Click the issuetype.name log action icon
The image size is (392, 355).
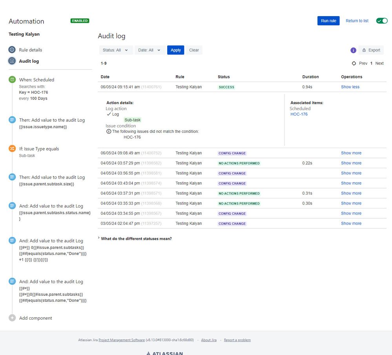click(x=12, y=120)
